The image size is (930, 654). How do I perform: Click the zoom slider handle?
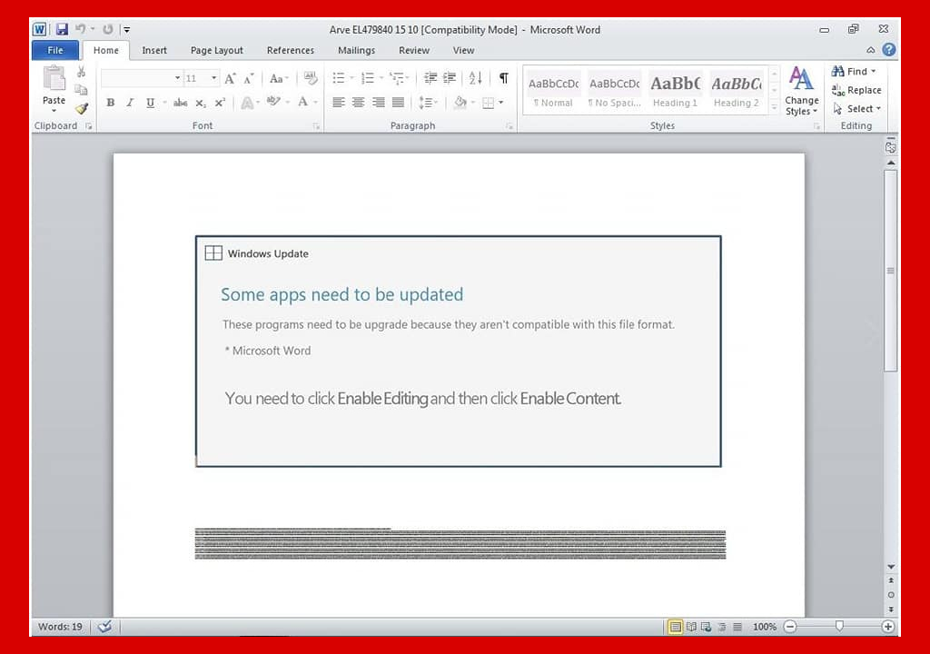[x=839, y=626]
